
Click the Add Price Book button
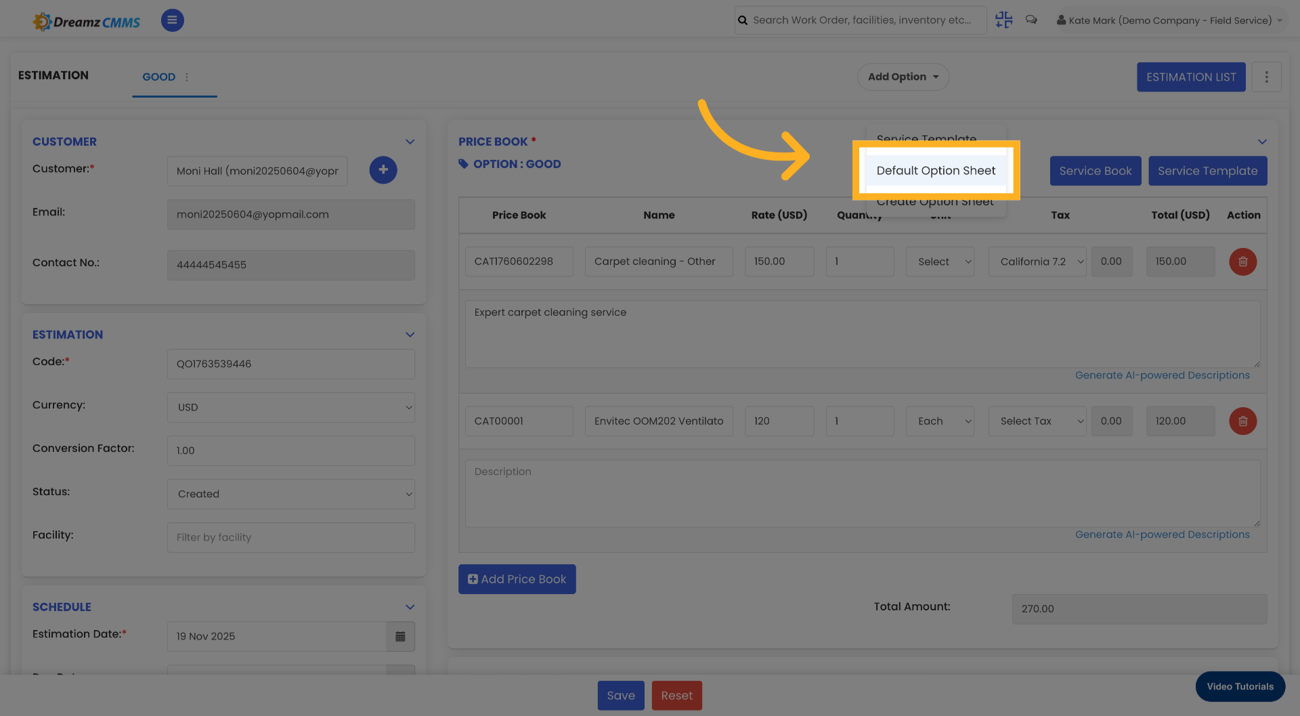[517, 579]
